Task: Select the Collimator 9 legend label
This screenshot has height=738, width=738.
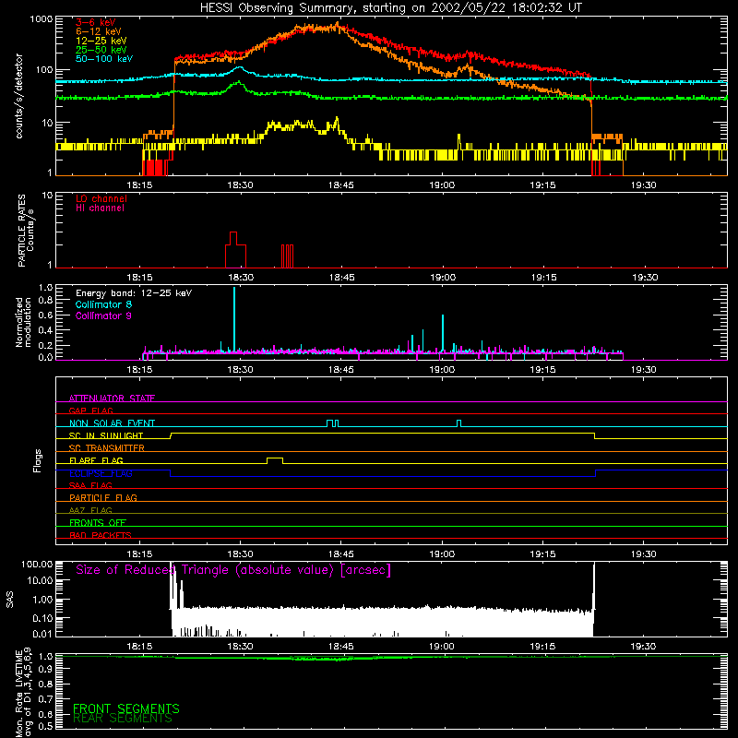Action: point(103,315)
